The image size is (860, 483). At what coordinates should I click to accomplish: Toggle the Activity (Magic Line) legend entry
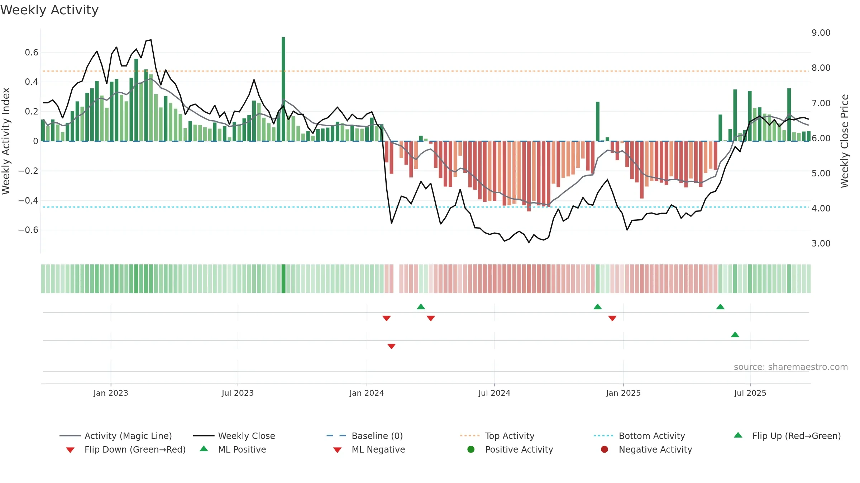(x=116, y=436)
